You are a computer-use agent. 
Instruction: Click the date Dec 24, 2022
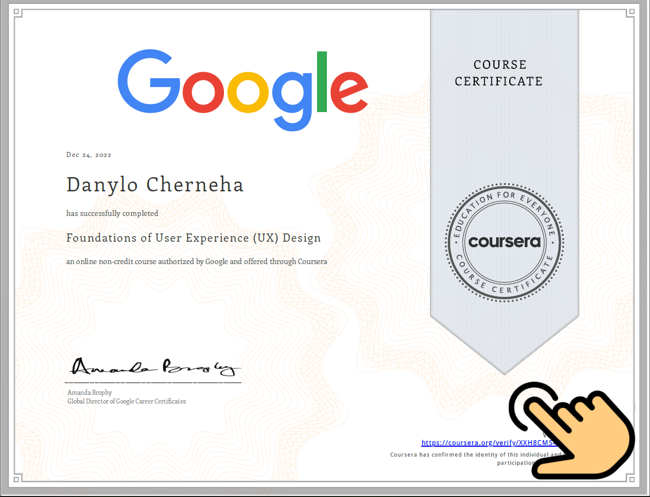pyautogui.click(x=89, y=155)
